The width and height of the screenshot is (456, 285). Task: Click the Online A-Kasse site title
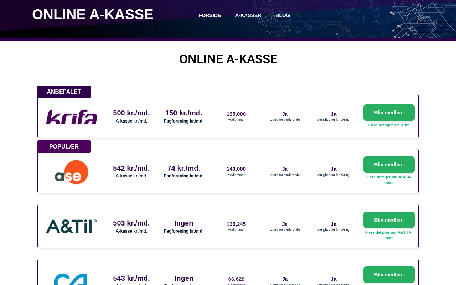[93, 15]
